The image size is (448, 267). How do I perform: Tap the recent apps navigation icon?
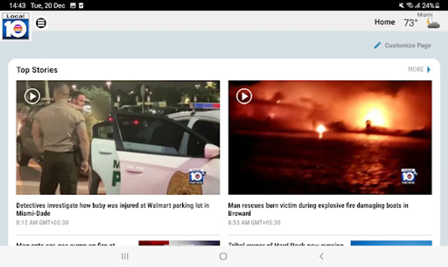pyautogui.click(x=125, y=256)
